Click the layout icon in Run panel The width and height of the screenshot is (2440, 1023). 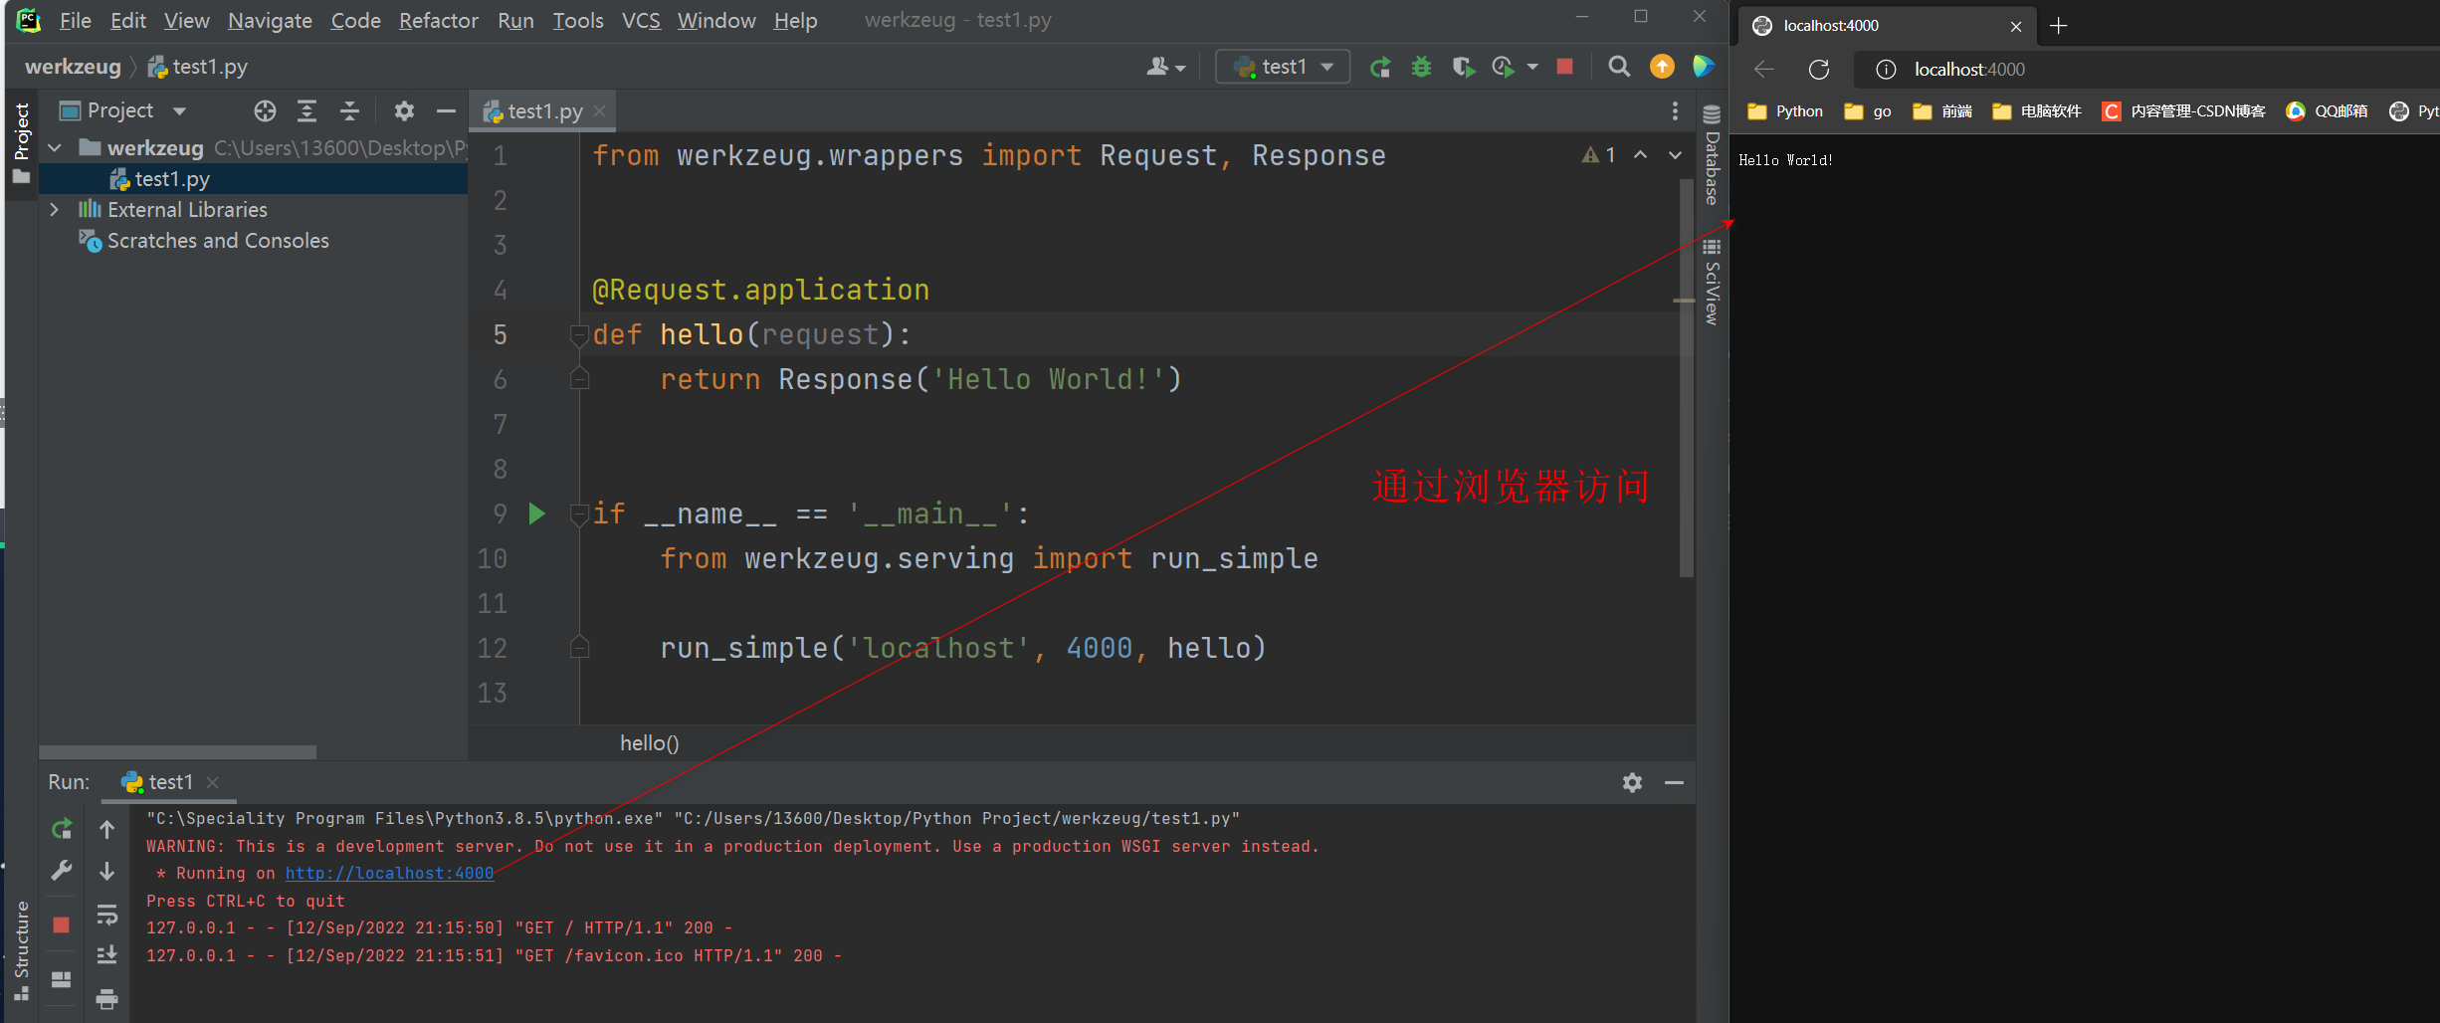[x=62, y=979]
